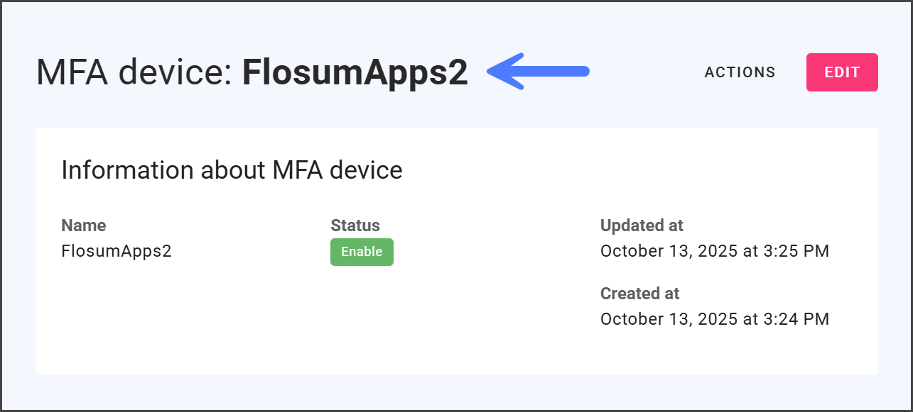Open the ACTIONS menu
913x412 pixels.
[740, 72]
